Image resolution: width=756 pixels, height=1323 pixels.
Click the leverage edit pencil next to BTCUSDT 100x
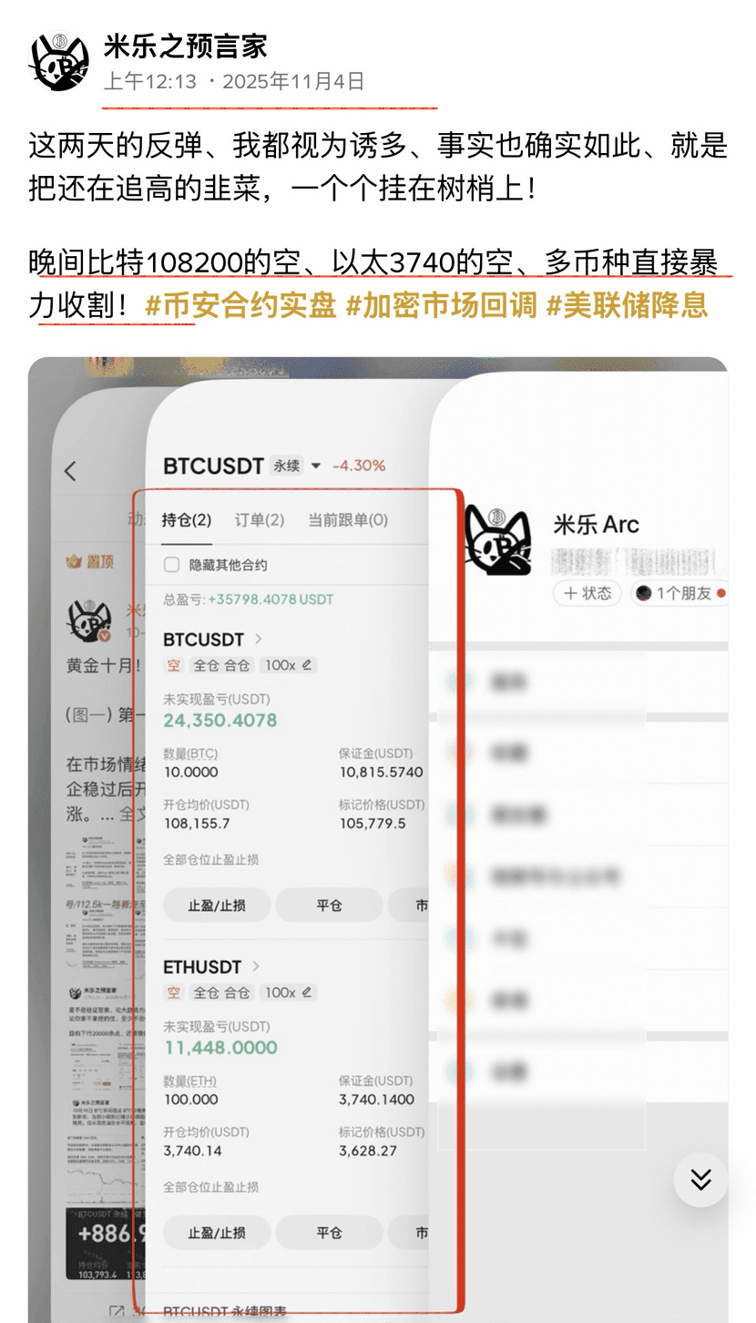pyautogui.click(x=307, y=665)
